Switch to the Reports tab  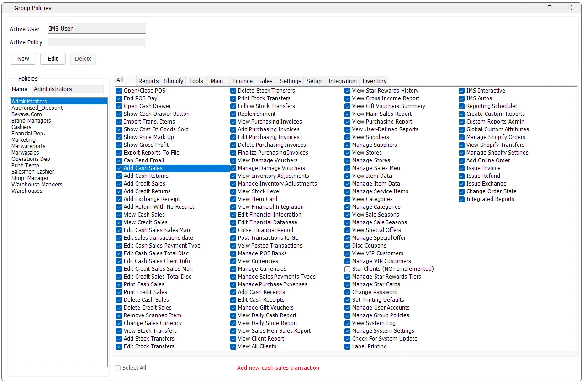coord(148,81)
